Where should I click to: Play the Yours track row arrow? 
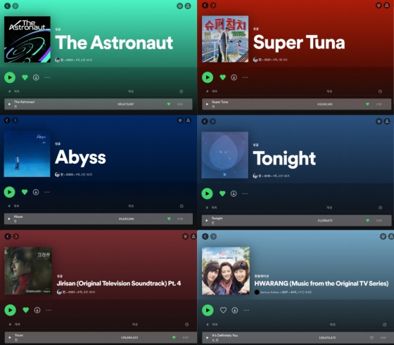pyautogui.click(x=10, y=337)
